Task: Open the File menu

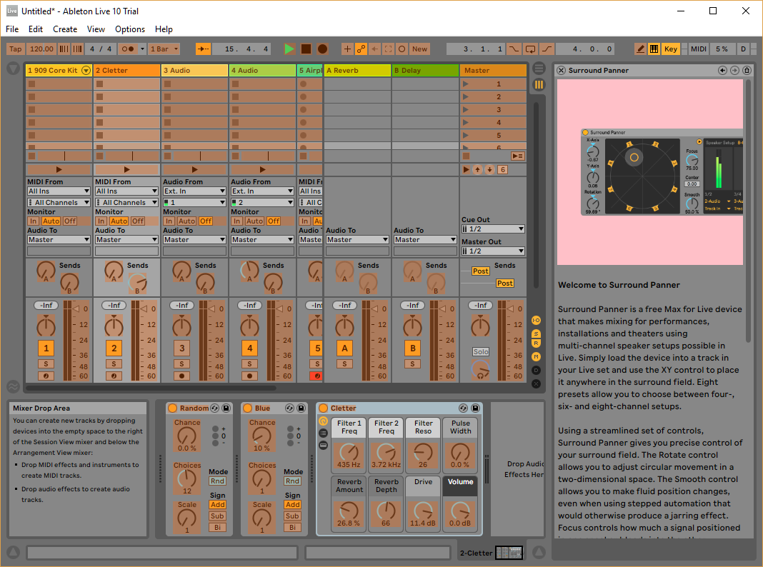Action: [x=12, y=29]
